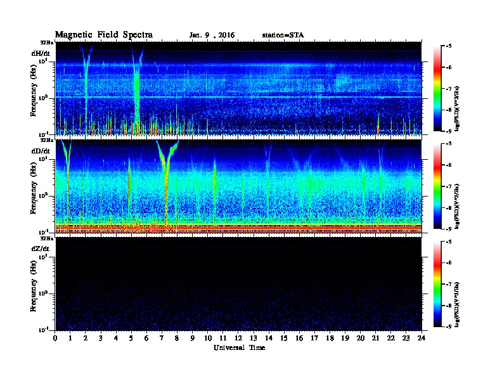
Task: Click the "-9" tick on dH/dt colorbar
Action: coord(449,131)
